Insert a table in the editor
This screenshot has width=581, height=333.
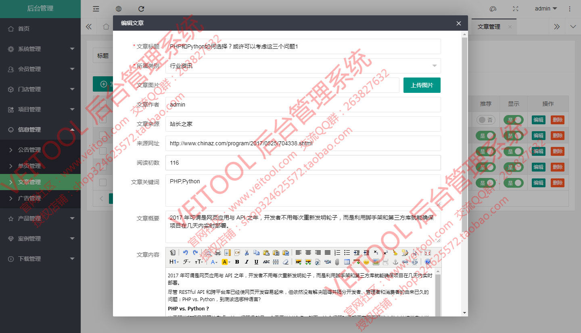tap(347, 262)
